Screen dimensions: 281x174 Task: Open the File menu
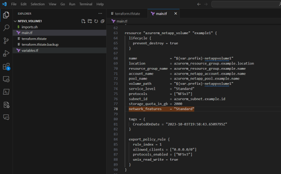(14, 4)
